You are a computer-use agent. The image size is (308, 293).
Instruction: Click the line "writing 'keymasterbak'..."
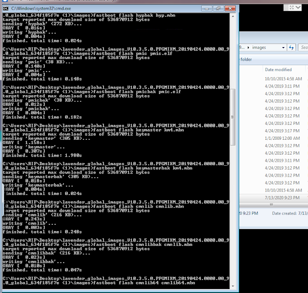click(x=38, y=185)
